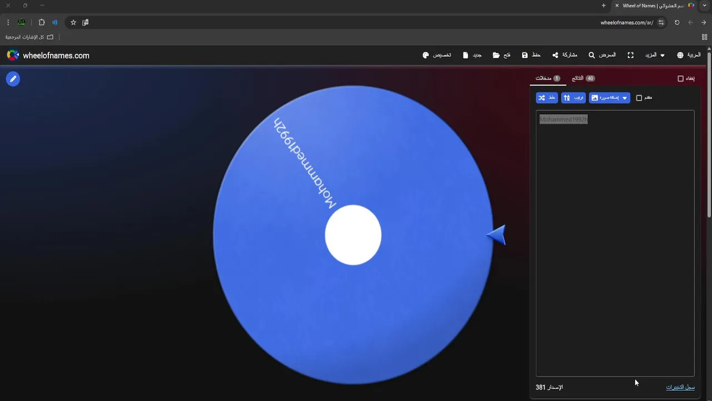This screenshot has width=712, height=401.
Task: Open the إضافة صورة add image dropdown
Action: 610,98
